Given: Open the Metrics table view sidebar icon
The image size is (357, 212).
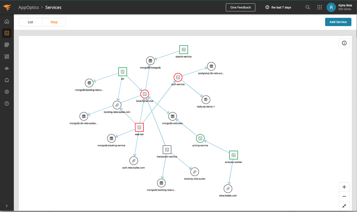Looking at the screenshot, I should 7,45.
